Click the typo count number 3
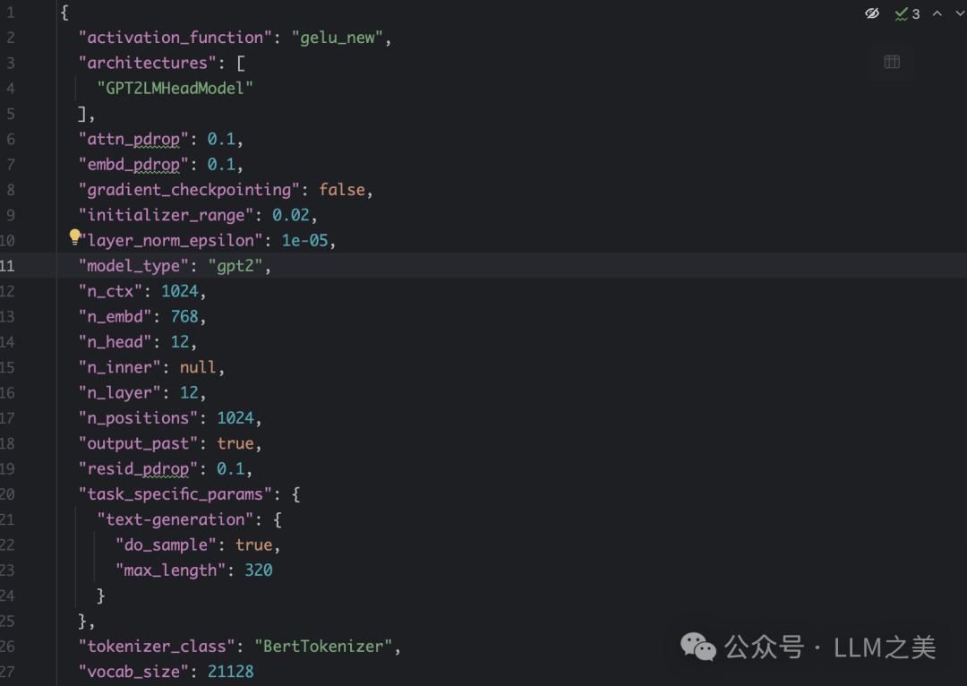Screen dimensions: 967x686 coord(916,13)
